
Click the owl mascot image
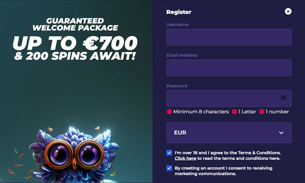pyautogui.click(x=74, y=153)
